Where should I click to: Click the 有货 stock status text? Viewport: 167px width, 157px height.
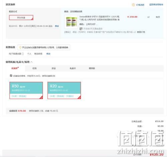coord(158,17)
